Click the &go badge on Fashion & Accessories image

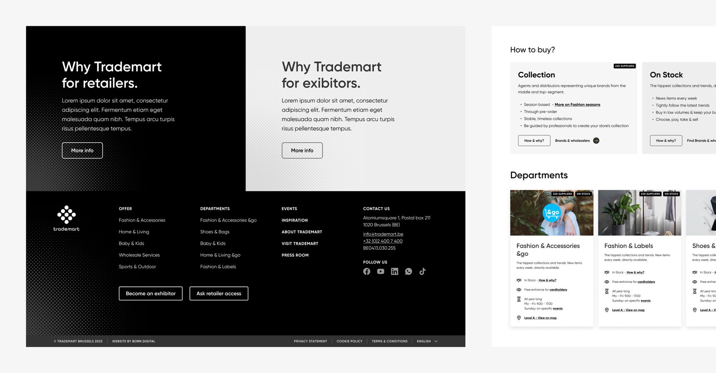[x=552, y=212]
